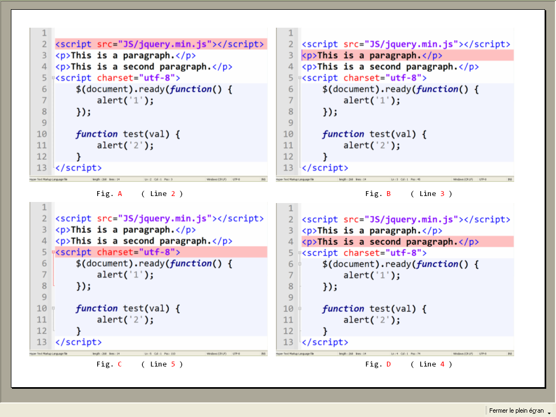
Task: Click the '( Line 3 )' caption text
Action: pos(431,194)
